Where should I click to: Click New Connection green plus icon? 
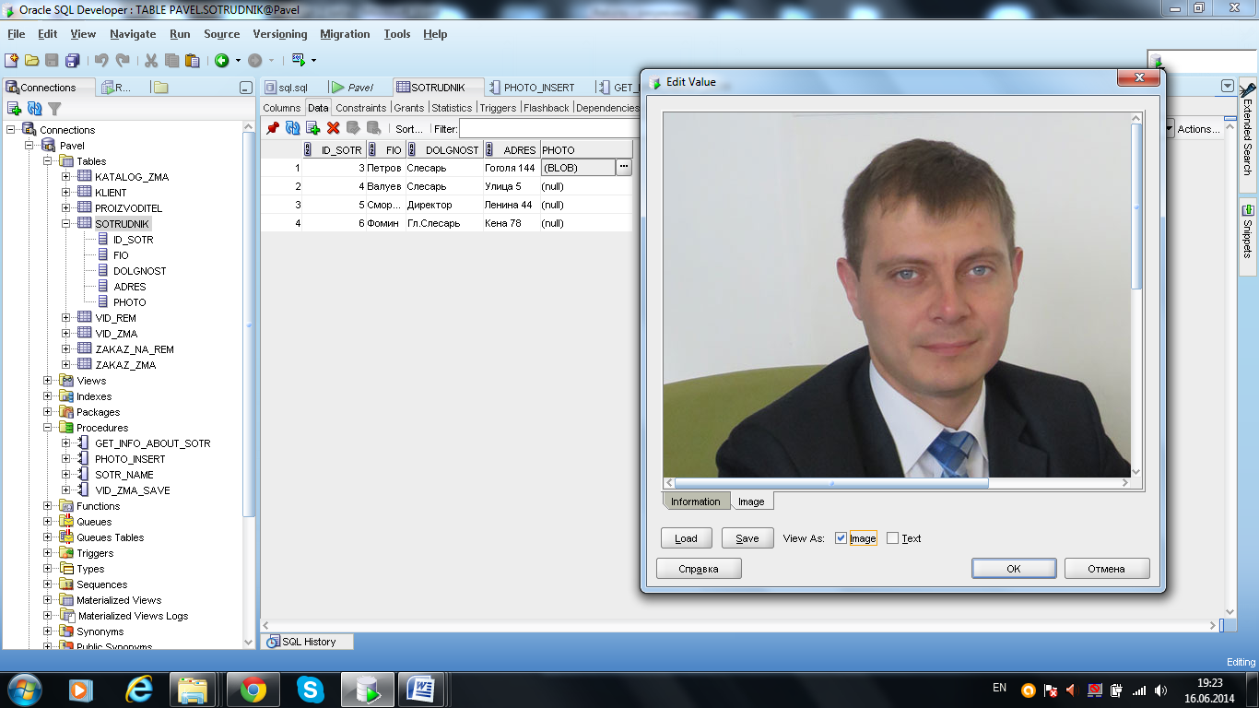pos(14,108)
